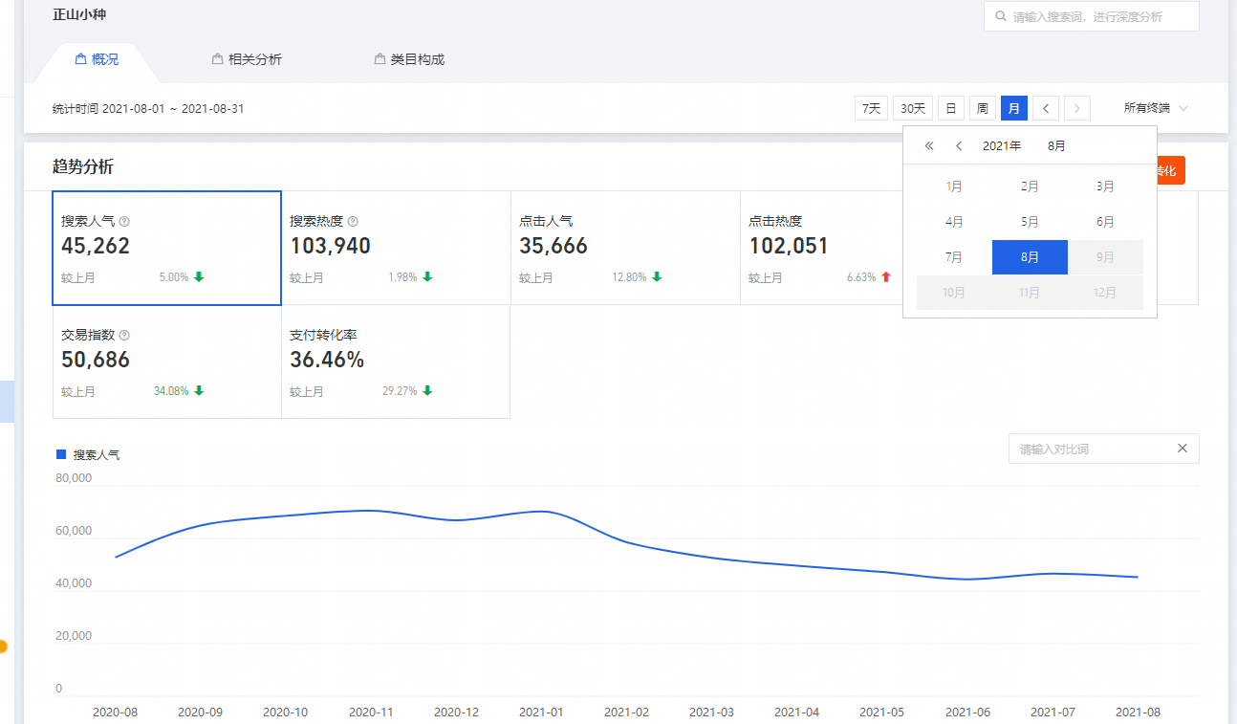Click help icon beside 搜索热度
This screenshot has height=724, width=1237.
pyautogui.click(x=353, y=221)
